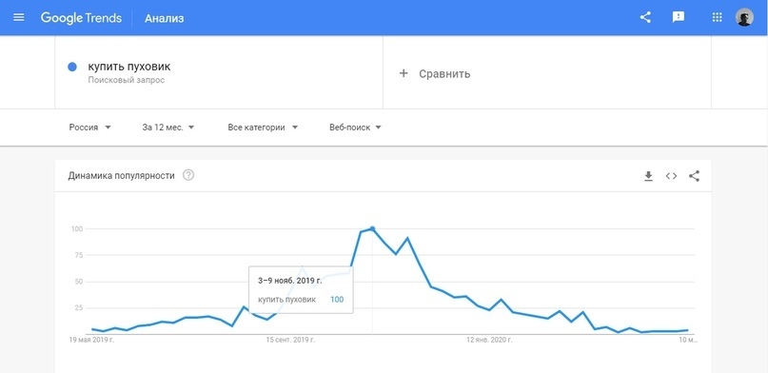Click the chart peak point at 100
The height and width of the screenshot is (373, 768).
[372, 228]
